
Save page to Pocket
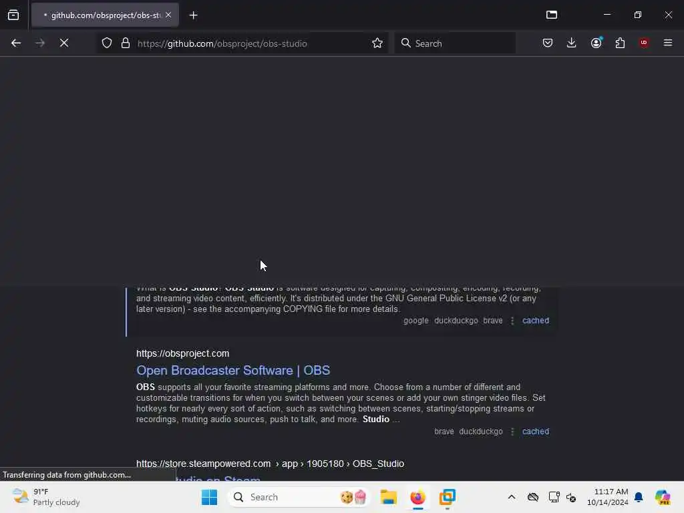(548, 43)
